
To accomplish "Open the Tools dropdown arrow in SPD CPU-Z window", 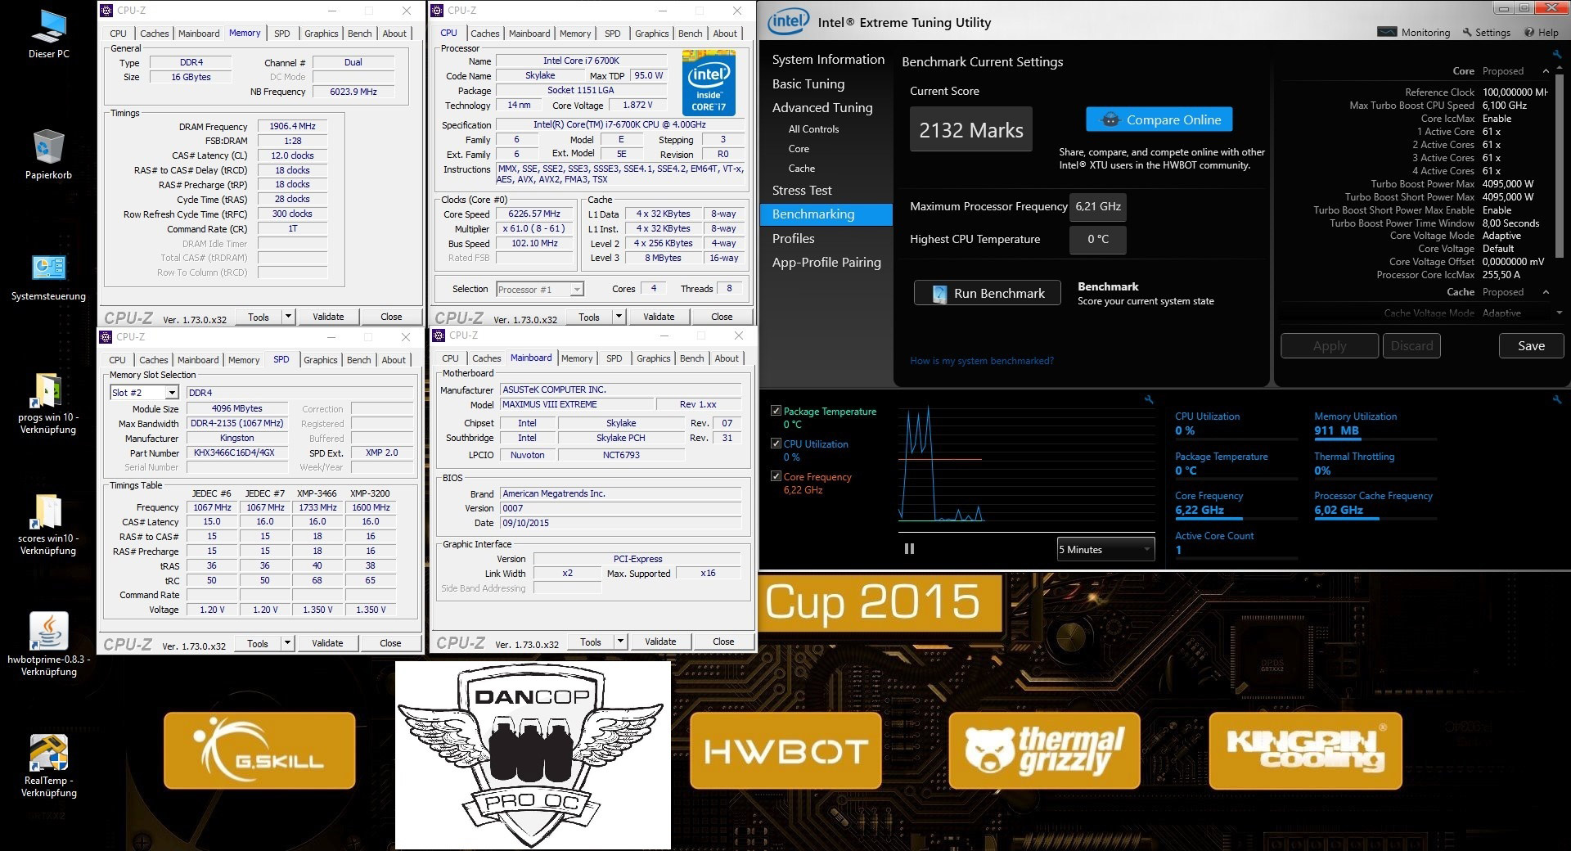I will pos(287,643).
